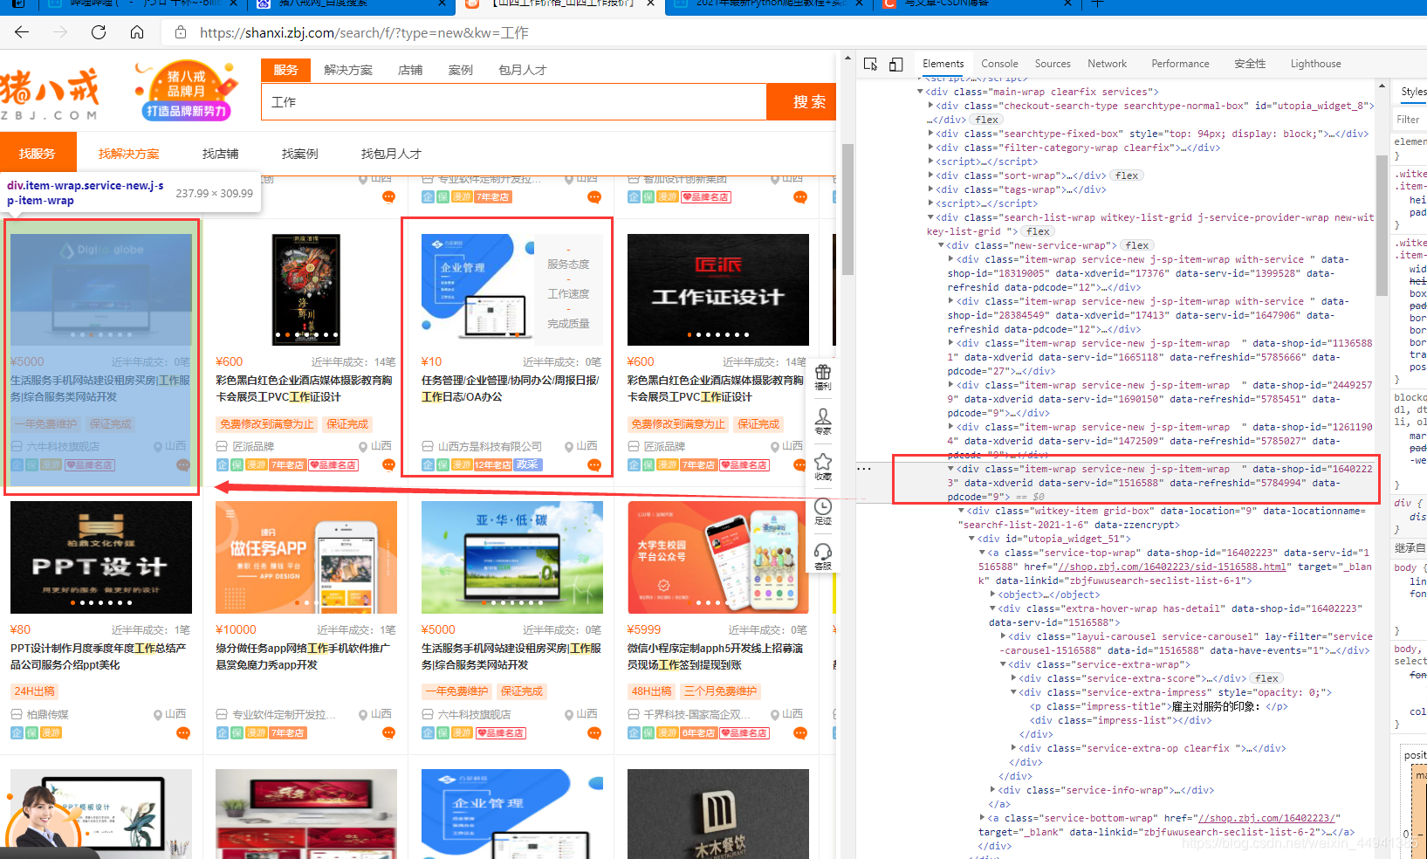Collapse the witkey-item grid-box node
This screenshot has height=859, width=1427.
coord(961,511)
